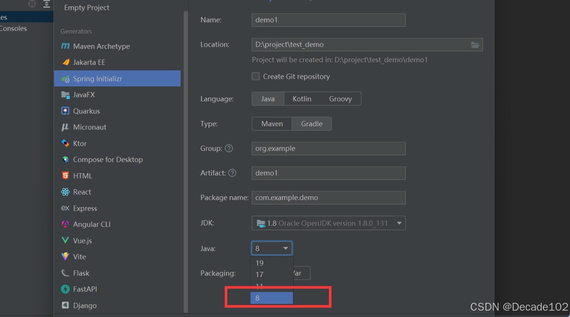Click the Jakarta EE generator icon
570x317 pixels.
pyautogui.click(x=66, y=62)
